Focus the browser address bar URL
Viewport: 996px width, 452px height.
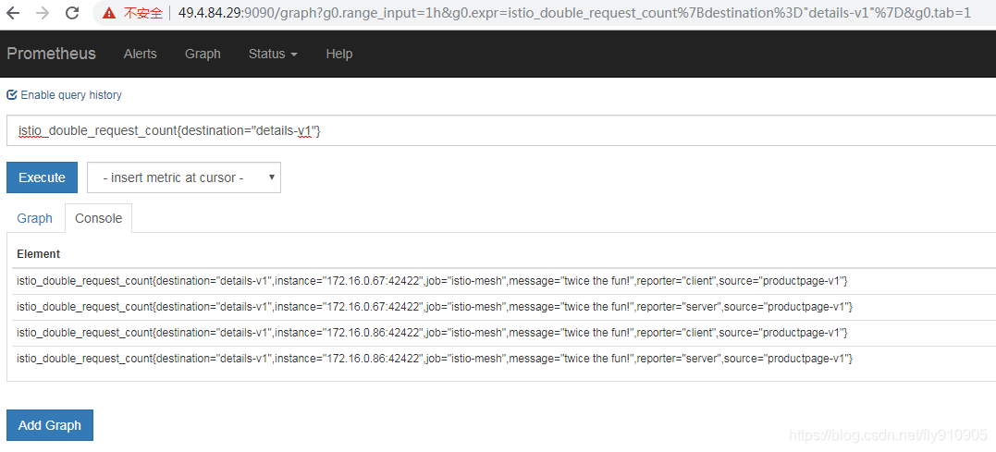click(574, 13)
